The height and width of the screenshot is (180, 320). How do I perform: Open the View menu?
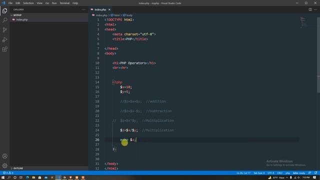click(x=39, y=3)
